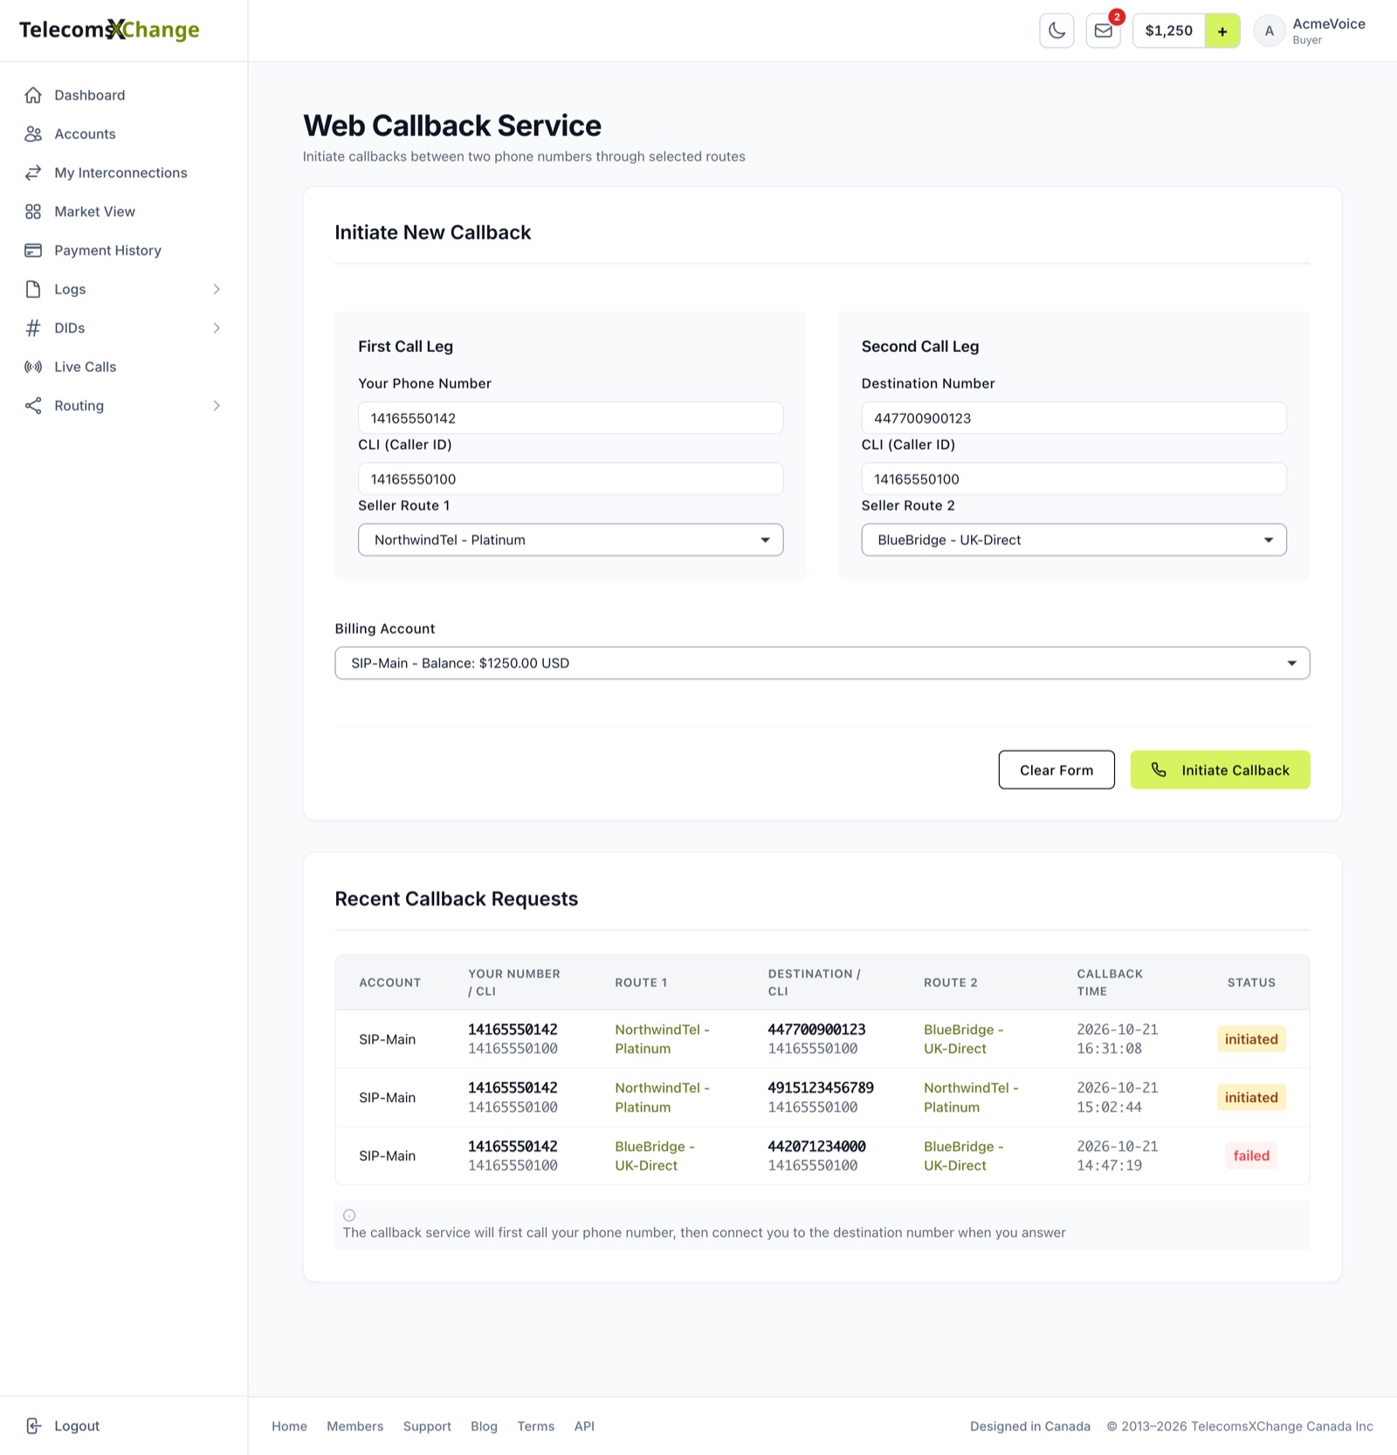Click the DIDs hash icon

(x=33, y=328)
